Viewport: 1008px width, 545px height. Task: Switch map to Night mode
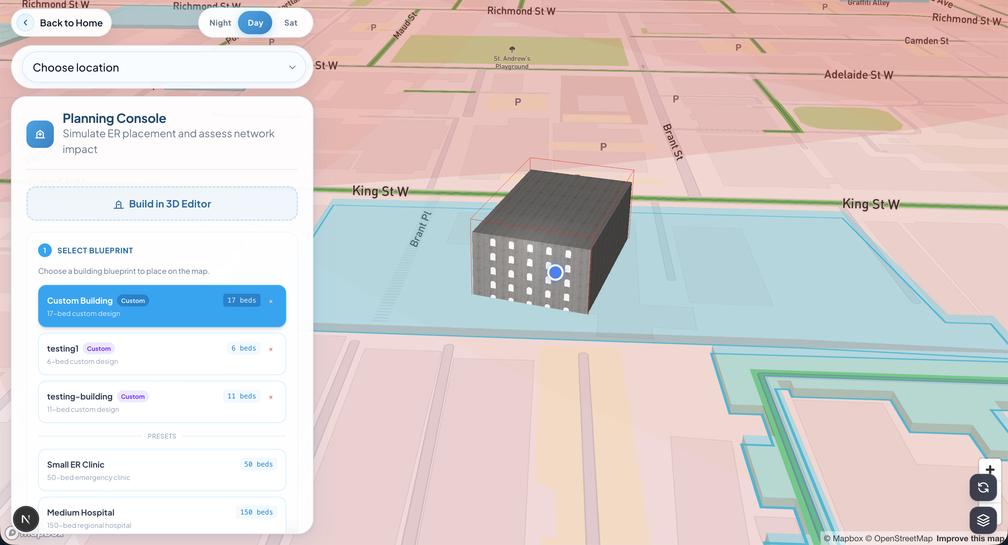point(220,23)
